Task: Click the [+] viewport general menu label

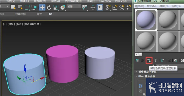Action: click(x=5, y=24)
